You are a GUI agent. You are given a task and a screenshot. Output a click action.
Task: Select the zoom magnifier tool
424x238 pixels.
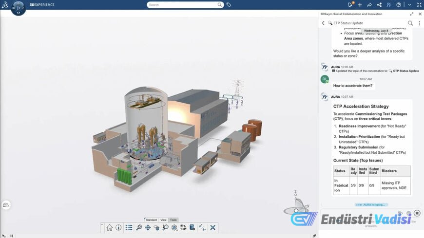coord(165,228)
